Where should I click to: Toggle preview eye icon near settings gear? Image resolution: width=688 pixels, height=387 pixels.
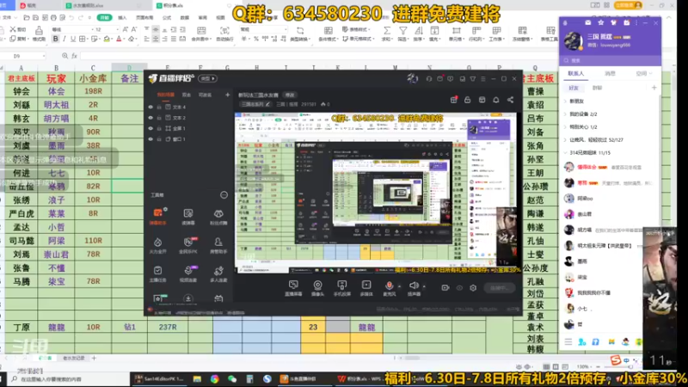click(459, 288)
